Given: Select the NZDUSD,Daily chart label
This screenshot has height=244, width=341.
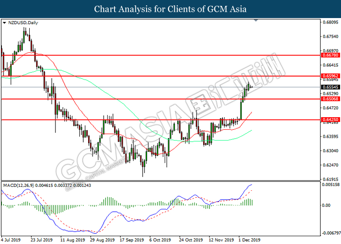Looking at the screenshot, I should click(23, 22).
